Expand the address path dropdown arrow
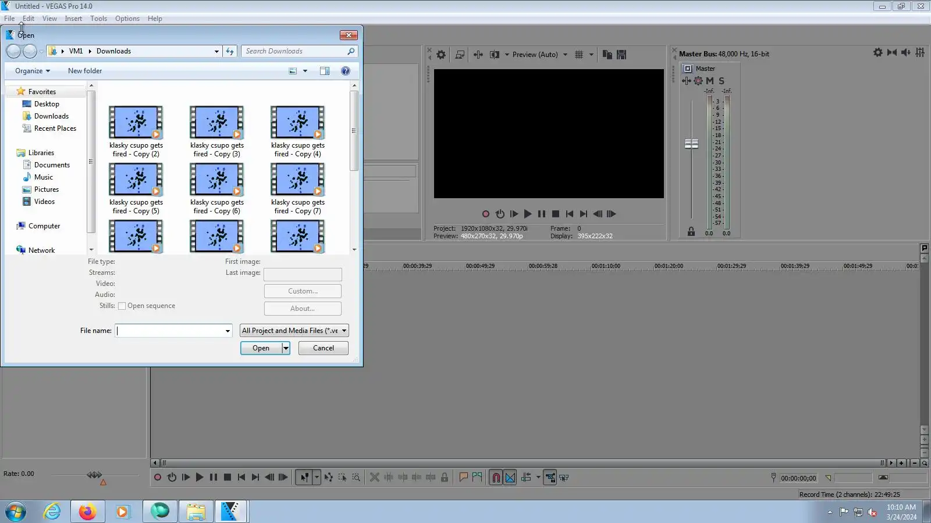This screenshot has height=523, width=931. coord(216,51)
